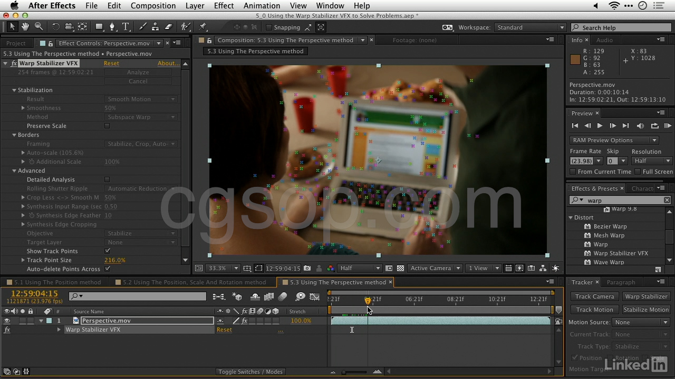
Task: Select the Hand tool
Action: pos(25,27)
